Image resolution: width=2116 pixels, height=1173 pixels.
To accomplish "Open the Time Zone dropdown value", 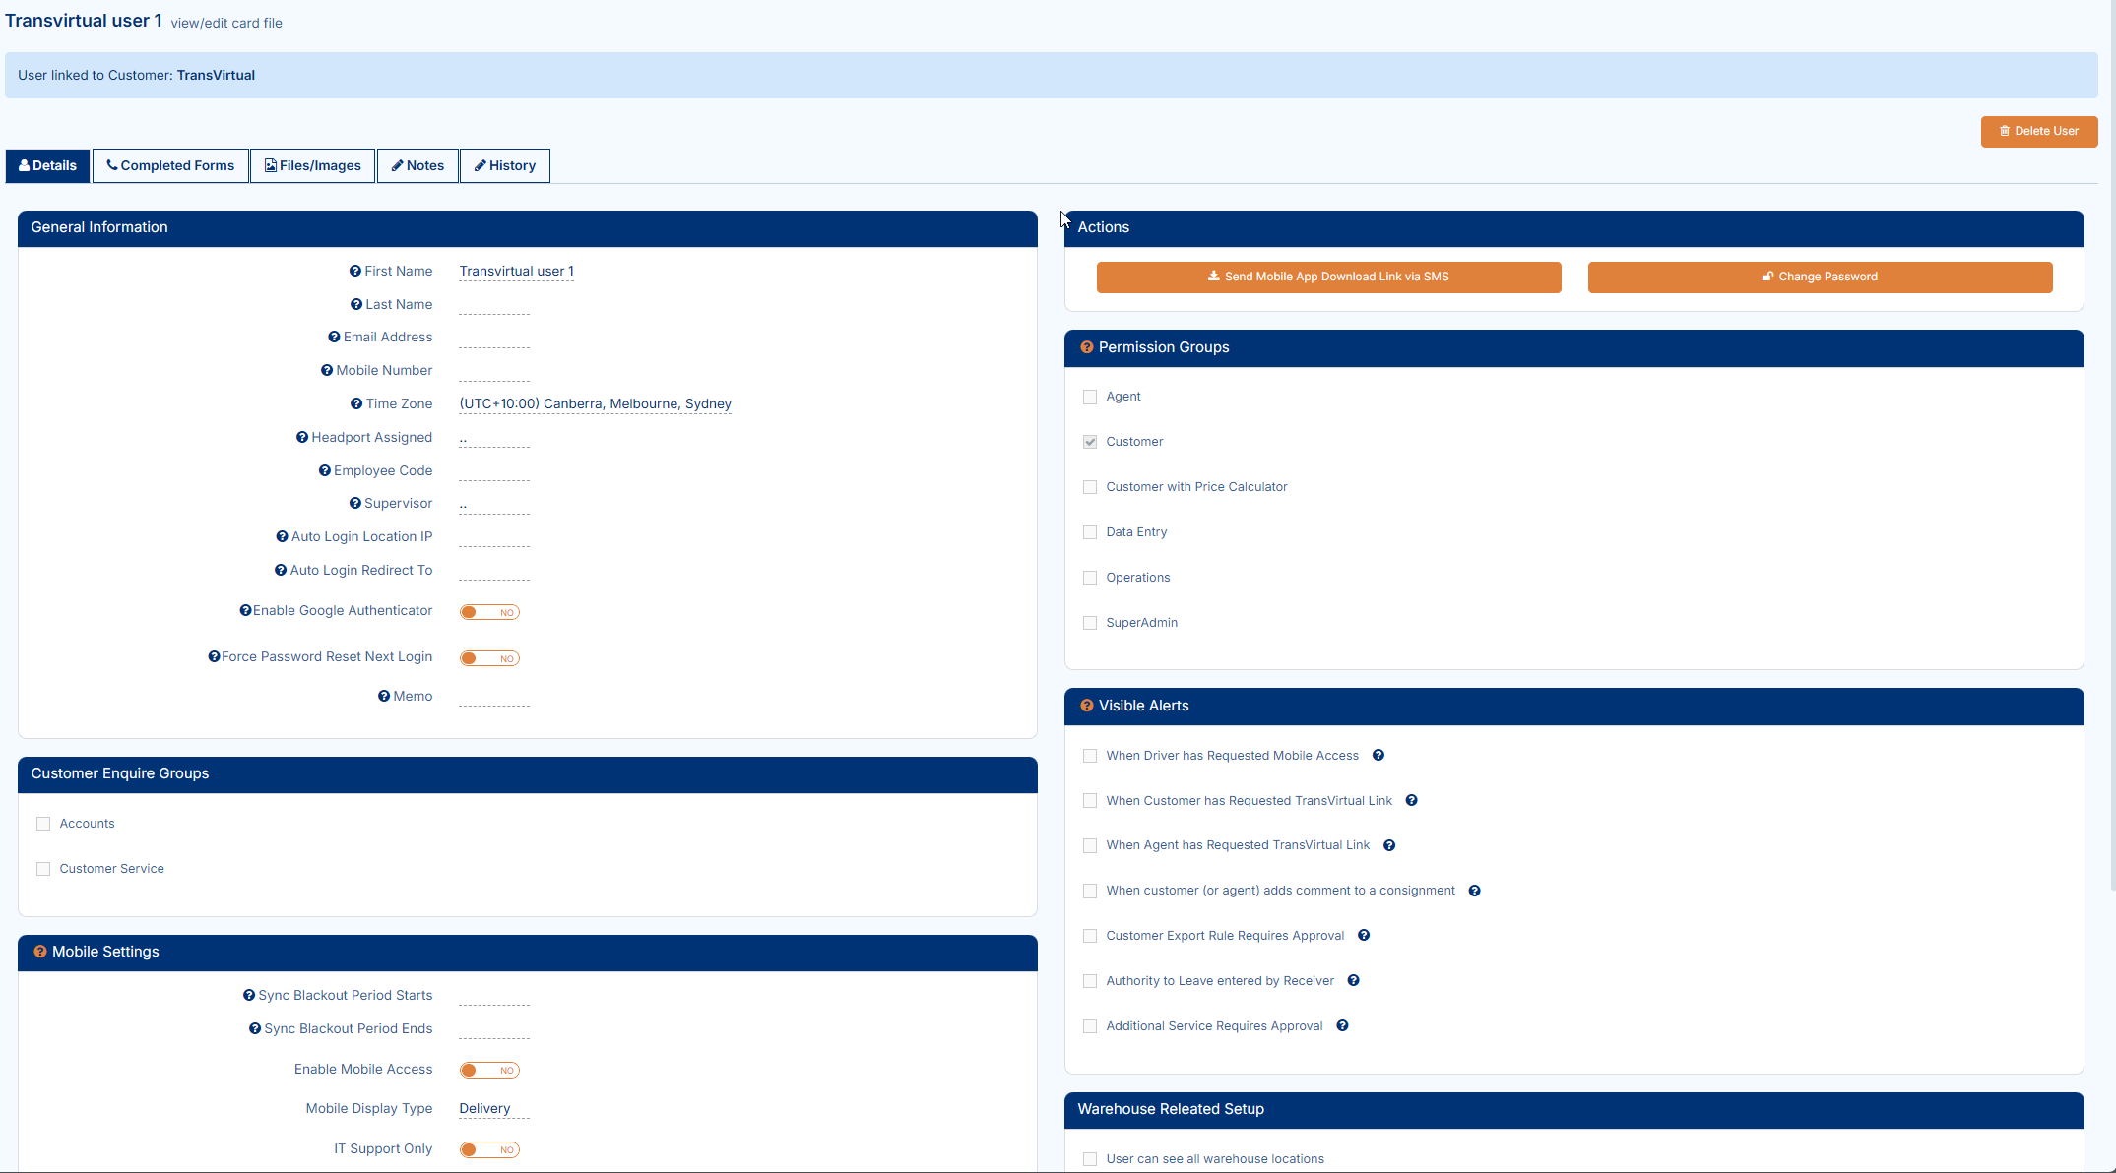I will pyautogui.click(x=595, y=403).
